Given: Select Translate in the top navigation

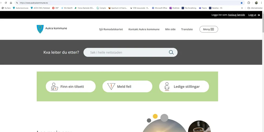Looking at the screenshot, I should 187,29.
